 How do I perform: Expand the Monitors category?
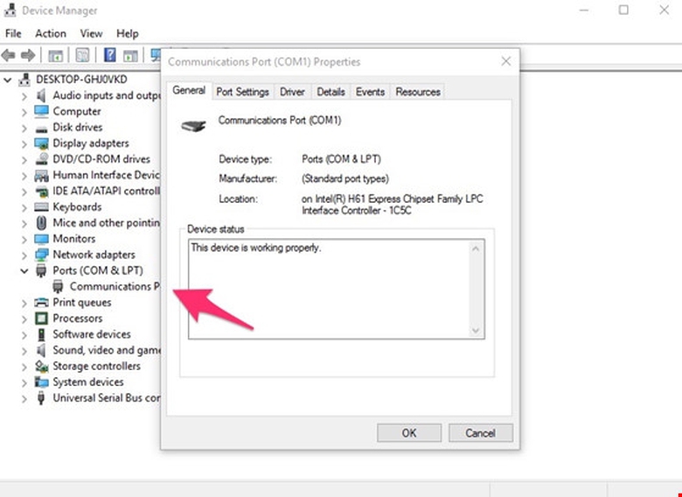24,239
